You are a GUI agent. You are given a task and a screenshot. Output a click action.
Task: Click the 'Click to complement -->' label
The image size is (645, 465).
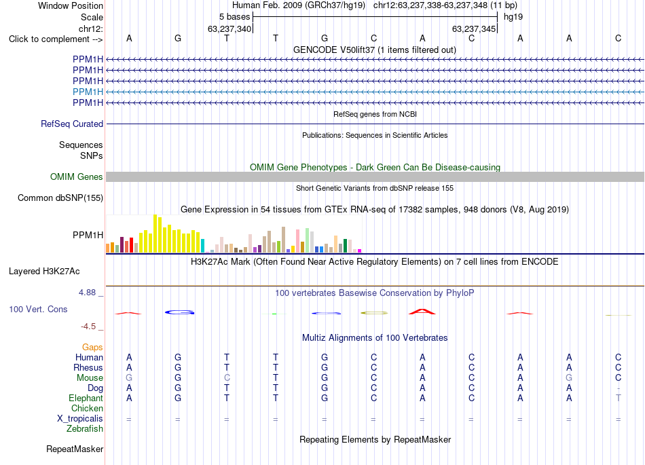click(x=56, y=39)
